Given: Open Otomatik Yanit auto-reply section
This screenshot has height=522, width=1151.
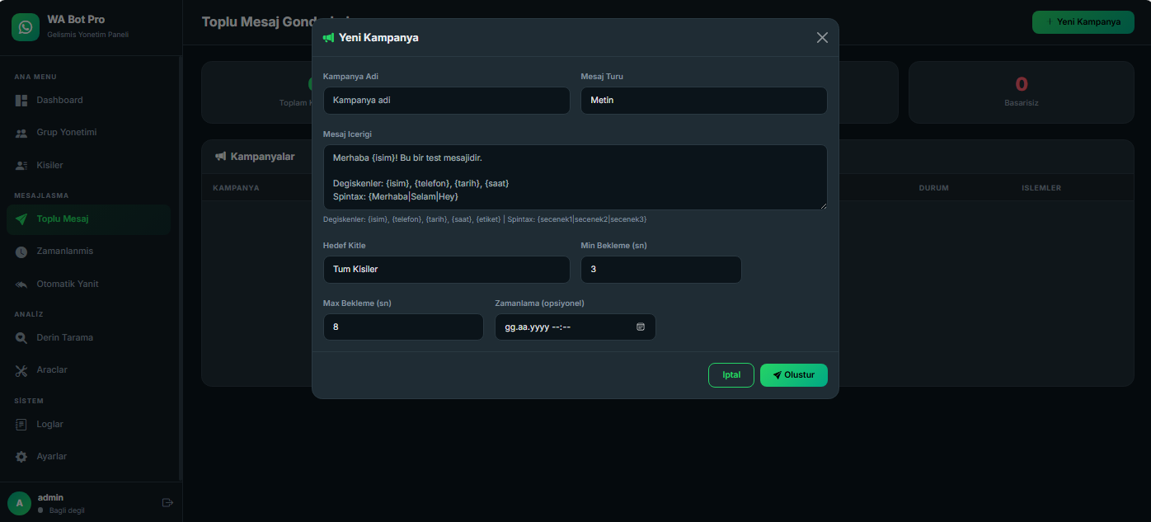Looking at the screenshot, I should pyautogui.click(x=67, y=285).
